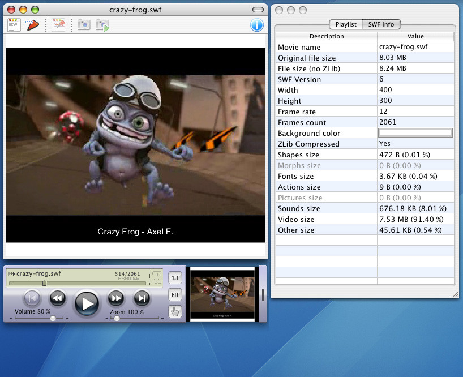Click the round blue info button

point(256,25)
